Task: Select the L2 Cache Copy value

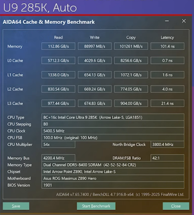Action: 131,89
